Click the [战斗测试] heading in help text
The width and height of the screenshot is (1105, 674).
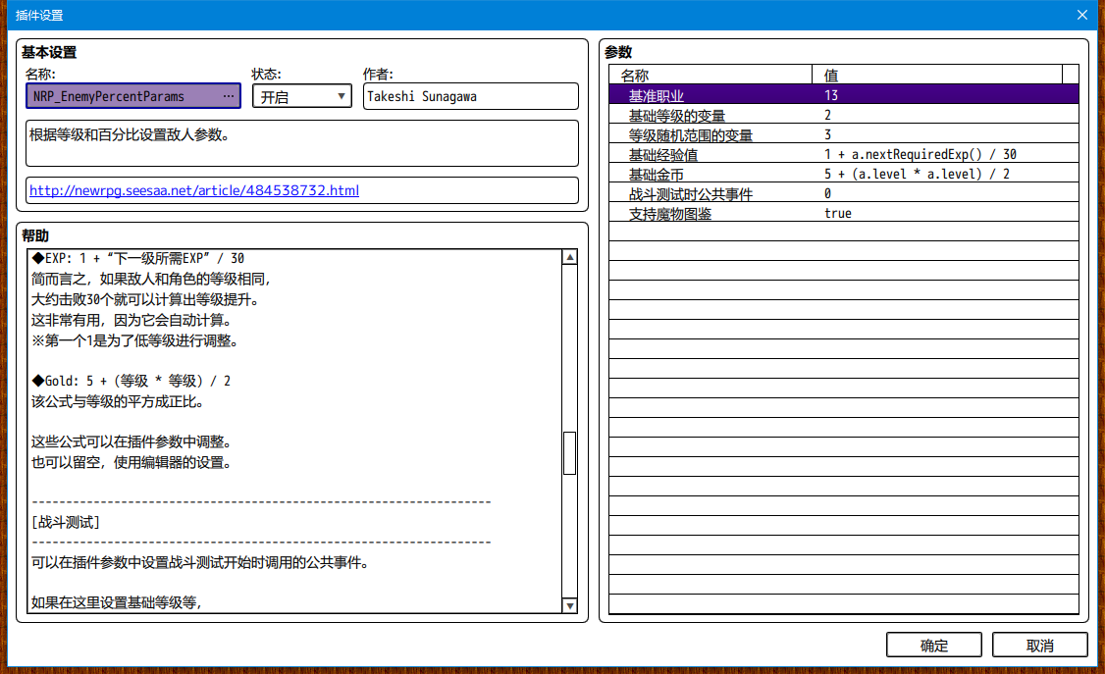(66, 522)
